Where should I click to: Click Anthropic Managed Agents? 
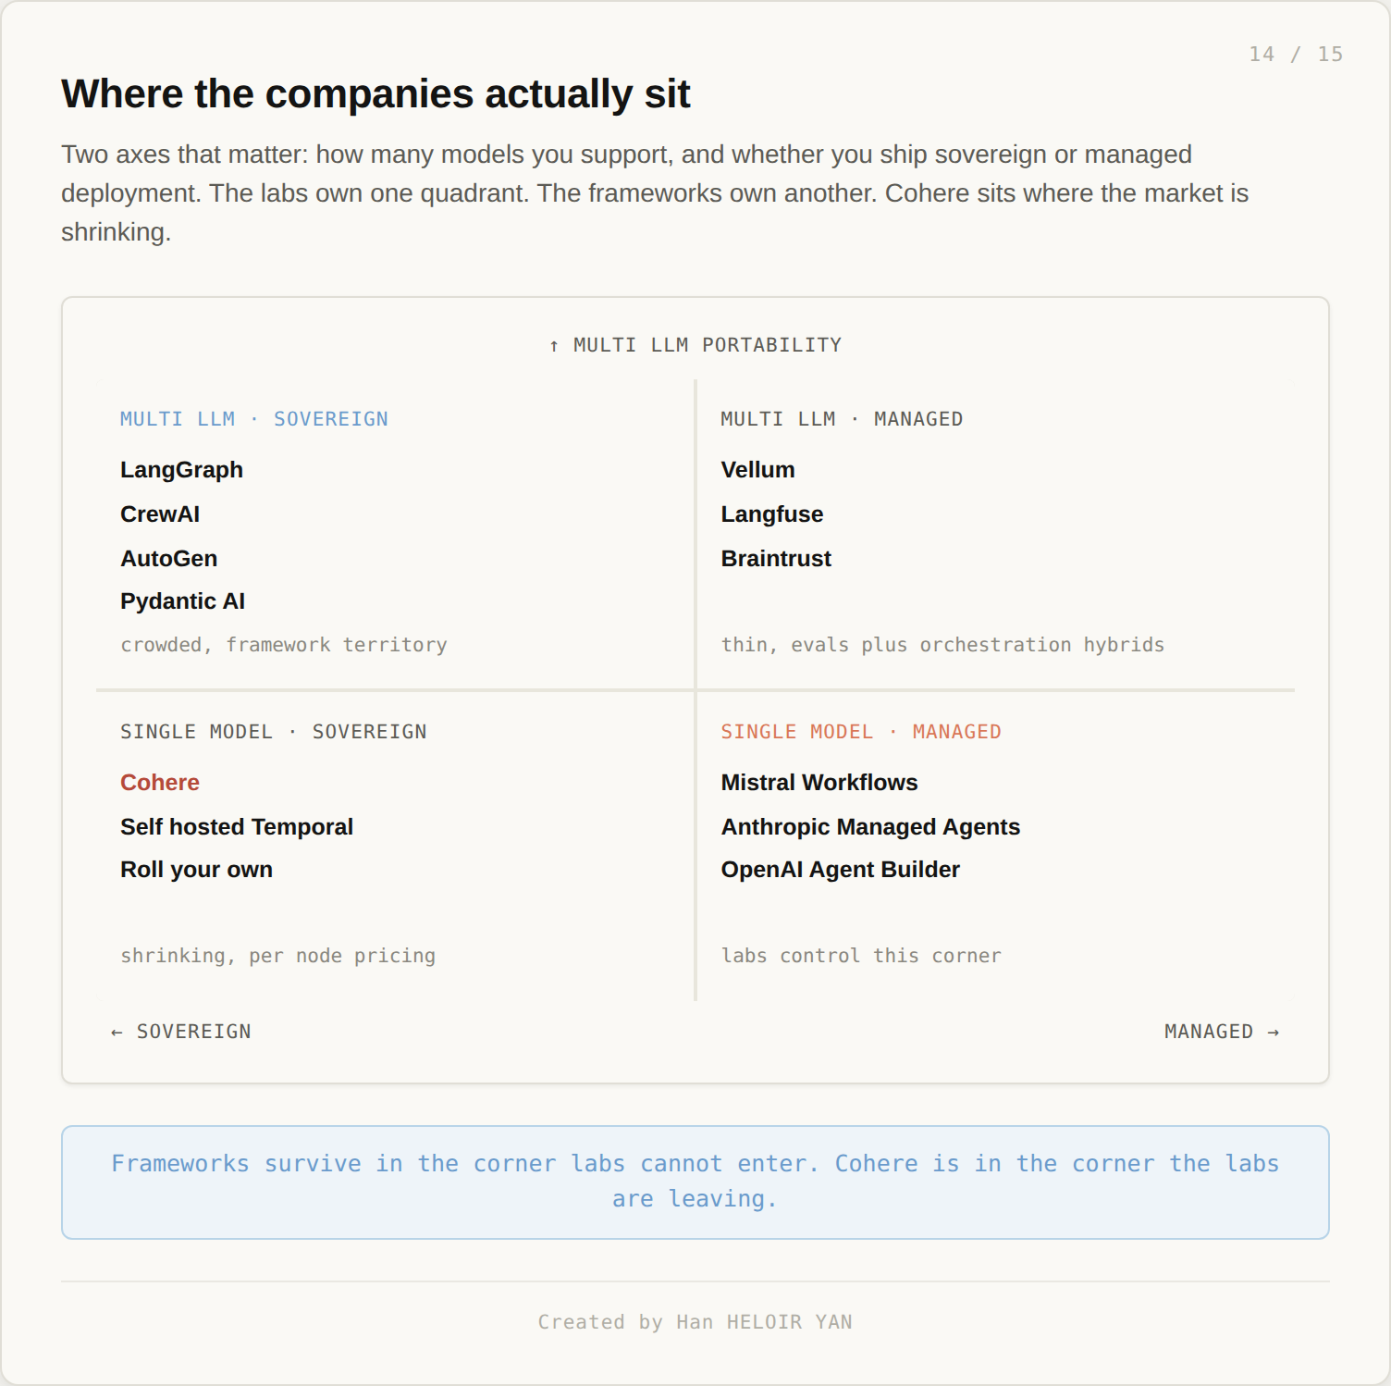click(x=870, y=827)
